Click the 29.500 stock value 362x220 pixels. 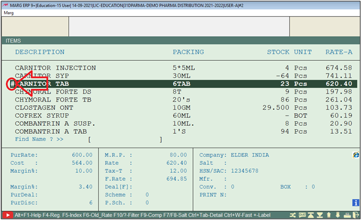tap(276, 107)
